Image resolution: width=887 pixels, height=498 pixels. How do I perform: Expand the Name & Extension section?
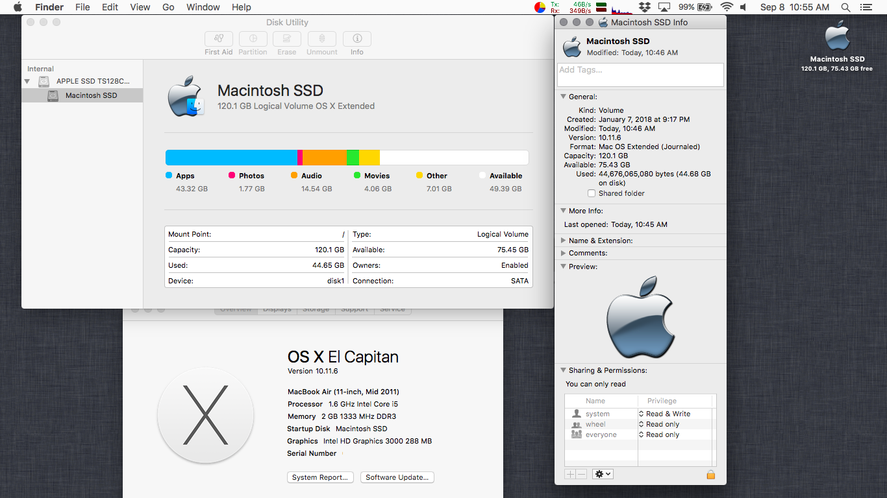pos(563,241)
